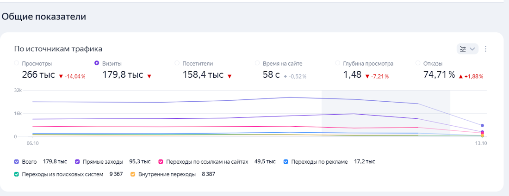Hide the Прямые заходы series
Image resolution: width=509 pixels, height=196 pixels.
[78, 162]
